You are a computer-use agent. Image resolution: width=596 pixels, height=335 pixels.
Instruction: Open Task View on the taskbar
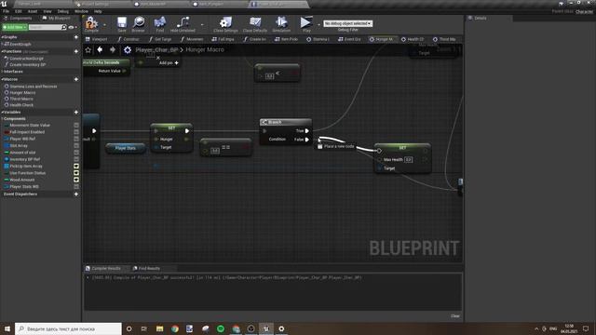click(x=144, y=328)
